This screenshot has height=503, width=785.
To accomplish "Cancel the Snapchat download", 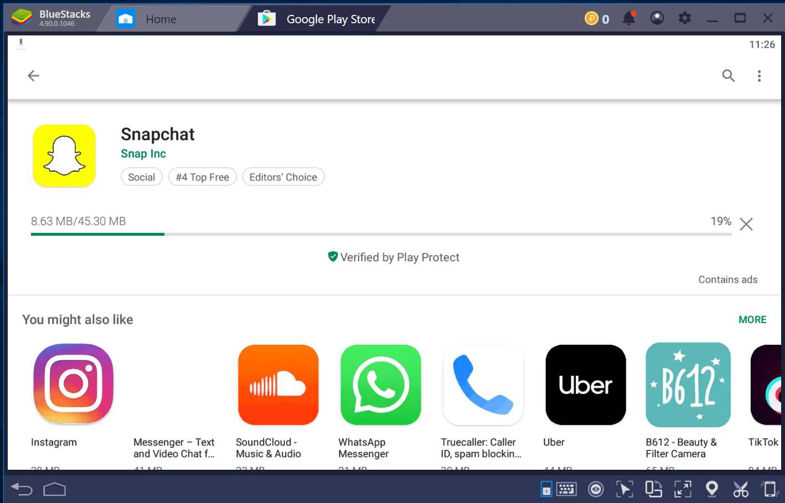I will pos(746,224).
